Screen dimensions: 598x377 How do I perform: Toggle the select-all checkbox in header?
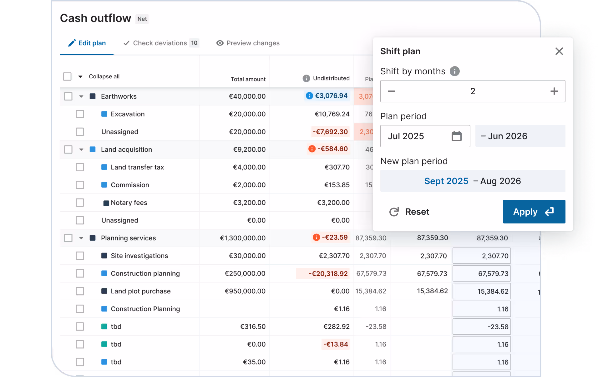(67, 76)
